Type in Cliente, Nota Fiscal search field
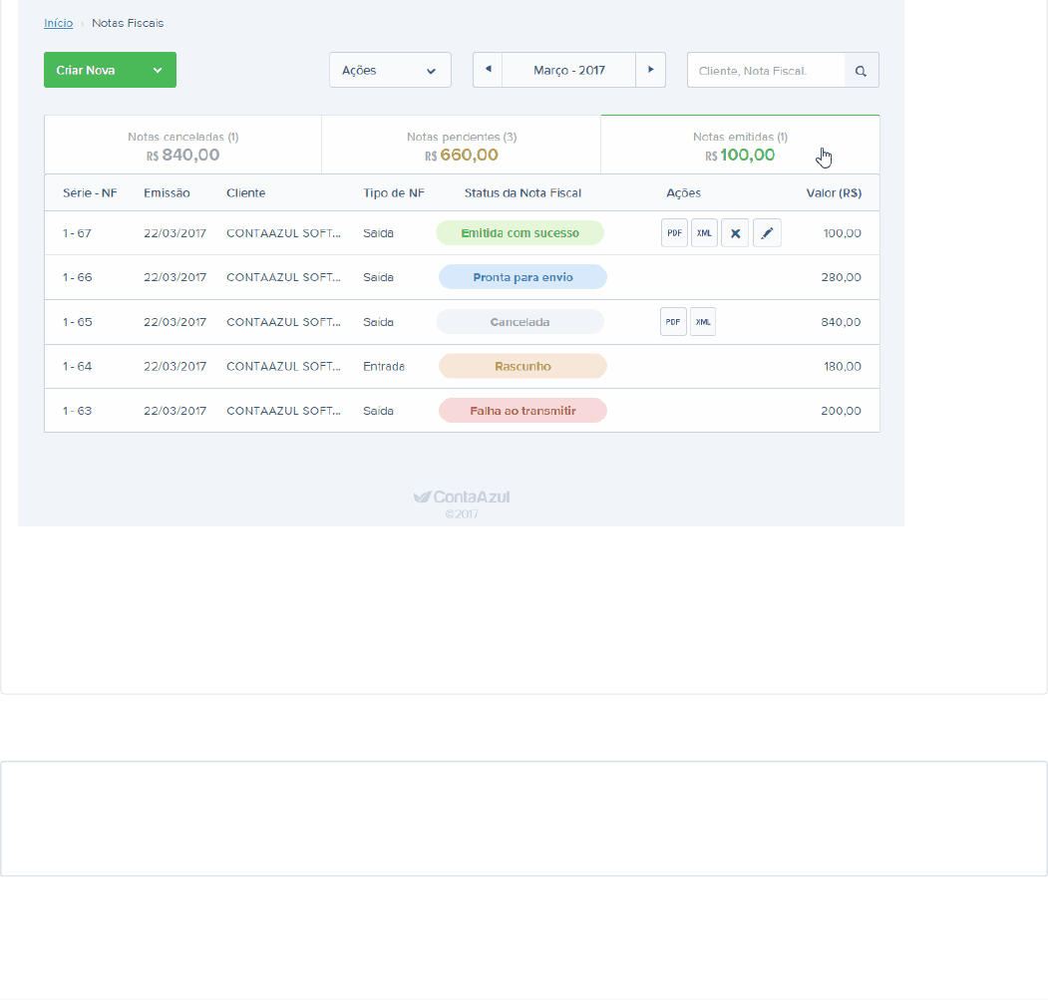This screenshot has width=1048, height=1000. (x=765, y=71)
